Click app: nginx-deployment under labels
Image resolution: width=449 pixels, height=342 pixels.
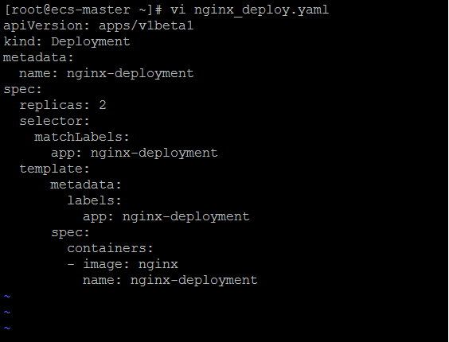pyautogui.click(x=166, y=216)
